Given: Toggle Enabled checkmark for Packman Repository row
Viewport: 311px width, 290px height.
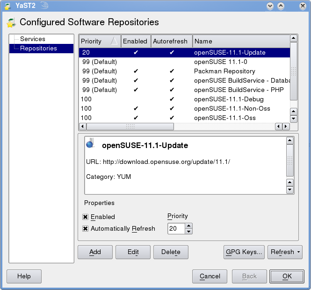Looking at the screenshot, I should (x=136, y=71).
